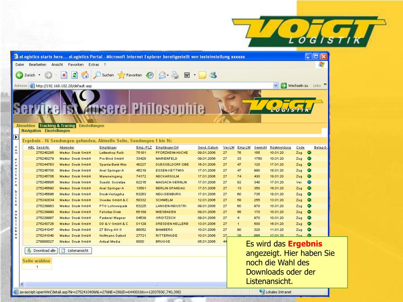Go to the Home page icon
403x302 pixels.
[x=85, y=75]
